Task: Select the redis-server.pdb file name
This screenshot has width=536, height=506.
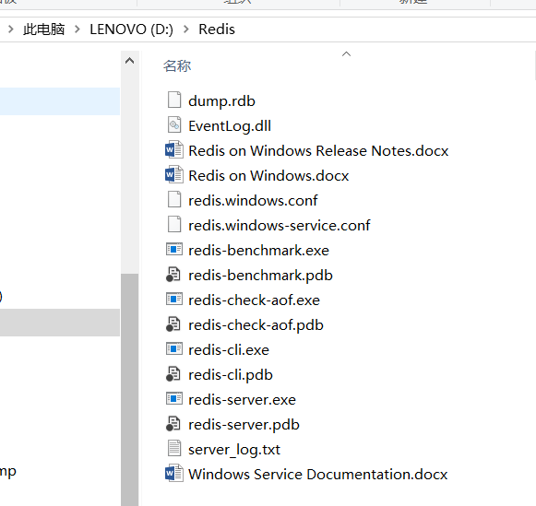Action: point(244,426)
